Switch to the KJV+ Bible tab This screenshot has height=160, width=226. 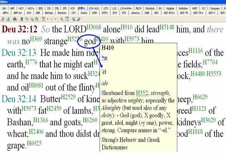coord(82,8)
